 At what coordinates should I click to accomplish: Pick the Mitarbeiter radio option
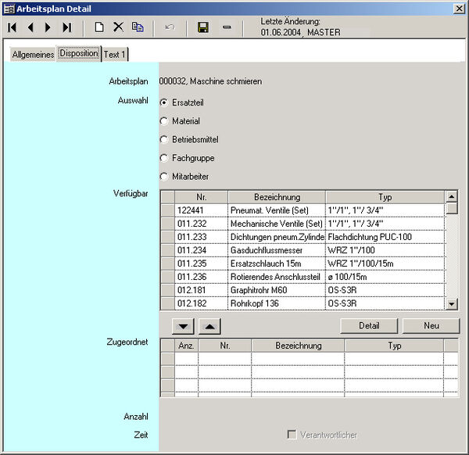164,176
